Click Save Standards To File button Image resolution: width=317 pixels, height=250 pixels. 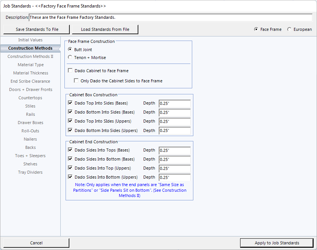click(37, 29)
